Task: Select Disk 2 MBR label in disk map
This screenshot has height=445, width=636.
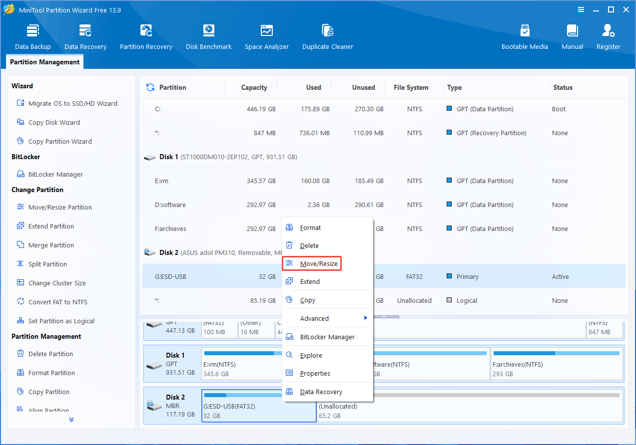Action: click(x=172, y=406)
